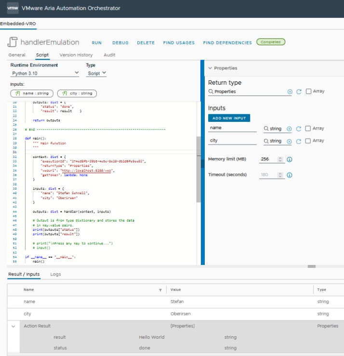This screenshot has height=356, width=344.
Task: Switch to the General tab
Action: pos(17,55)
